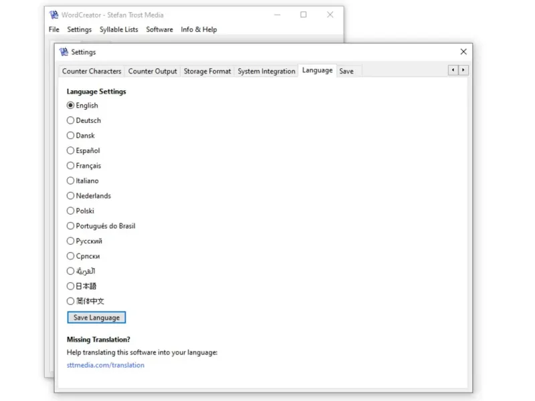Select the Português do Brasil option
The width and height of the screenshot is (535, 401).
coord(71,226)
